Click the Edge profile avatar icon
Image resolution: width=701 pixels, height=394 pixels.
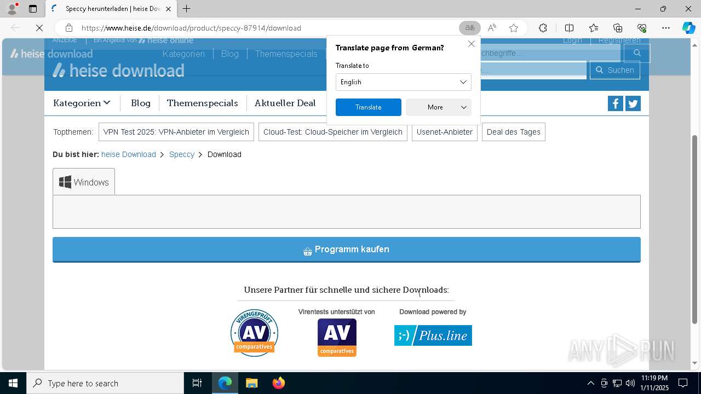(x=12, y=9)
